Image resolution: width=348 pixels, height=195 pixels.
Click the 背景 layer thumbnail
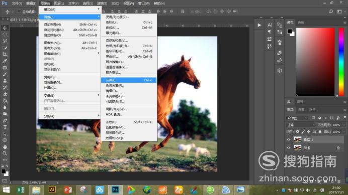297,148
